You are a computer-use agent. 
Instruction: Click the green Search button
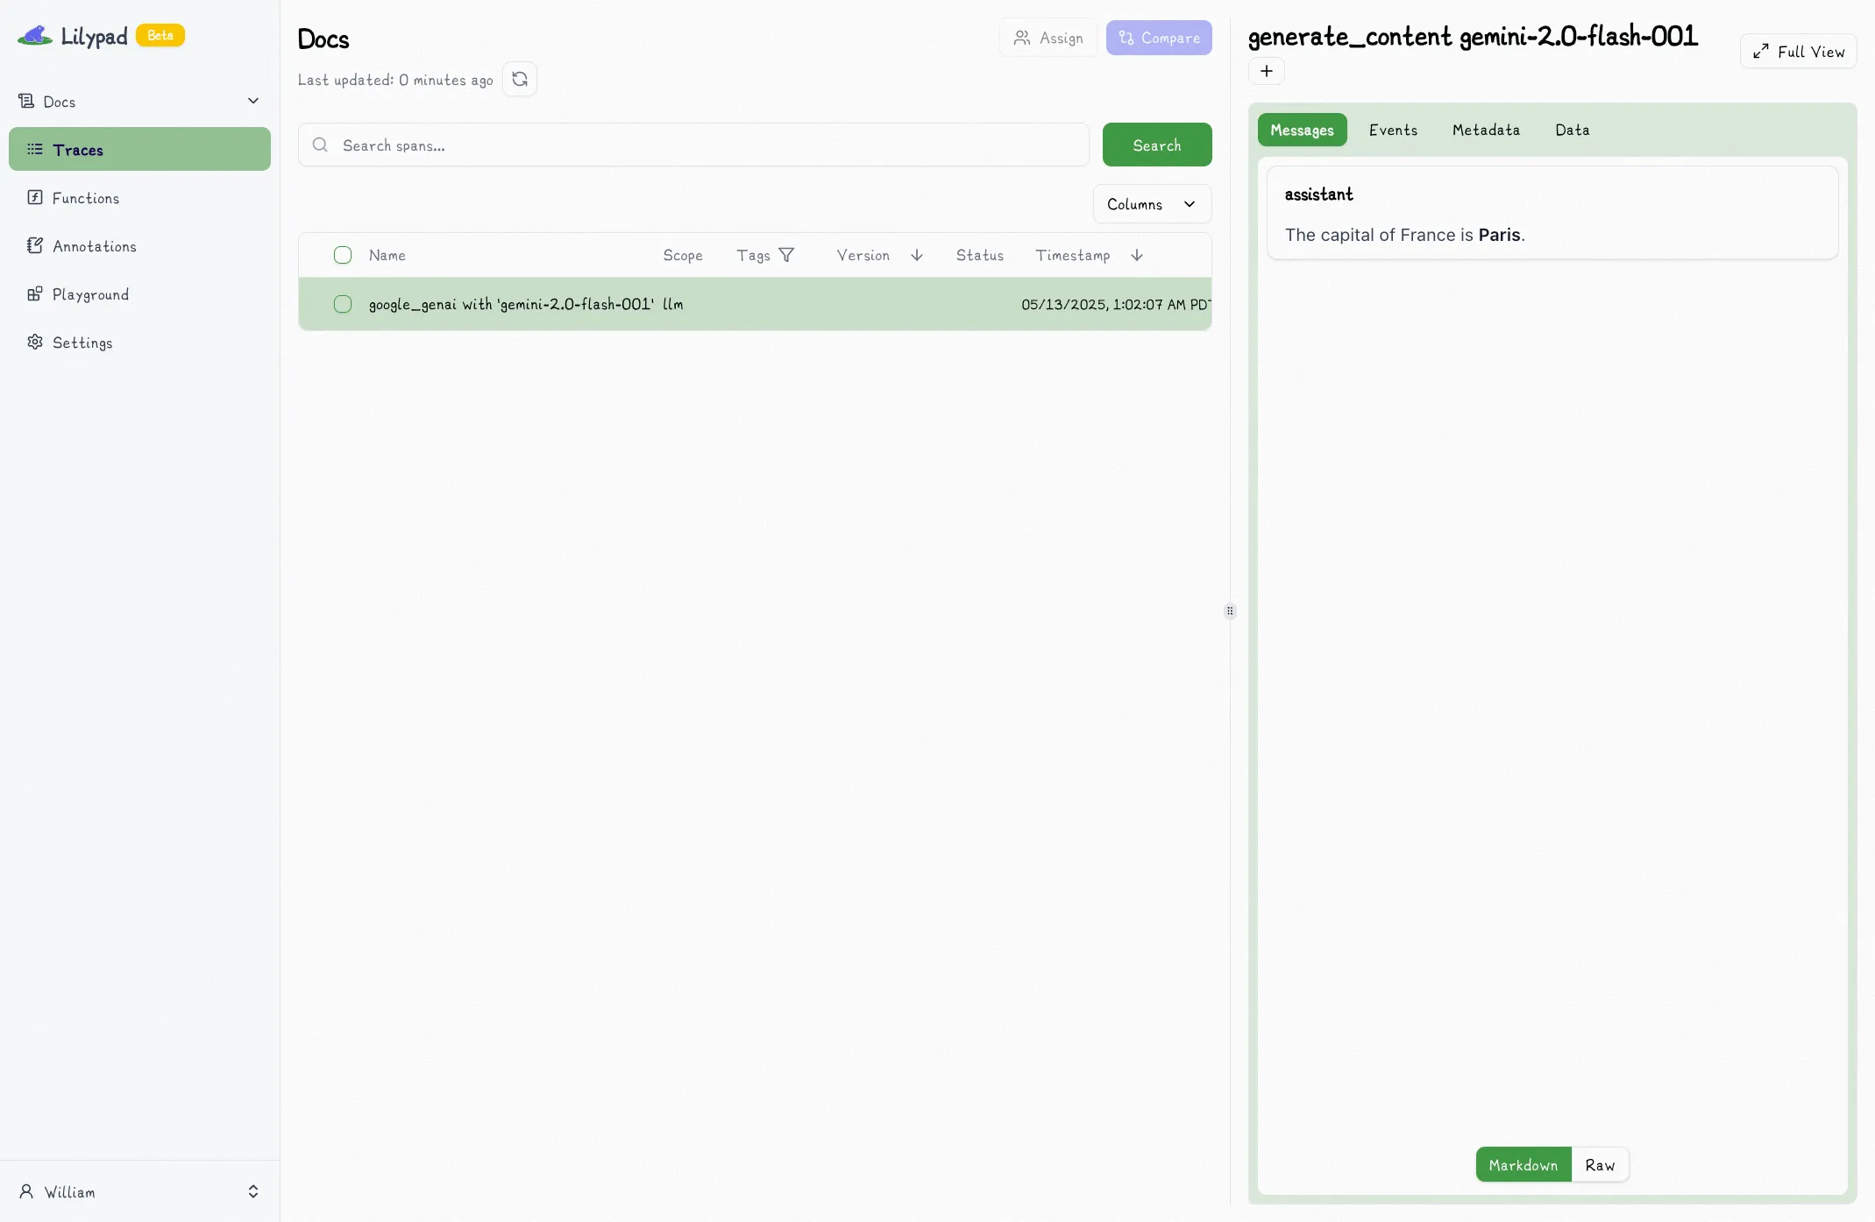pos(1156,145)
